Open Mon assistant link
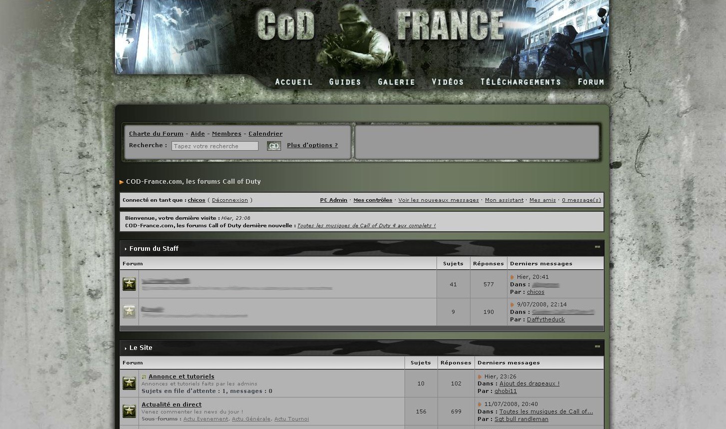 [x=504, y=200]
